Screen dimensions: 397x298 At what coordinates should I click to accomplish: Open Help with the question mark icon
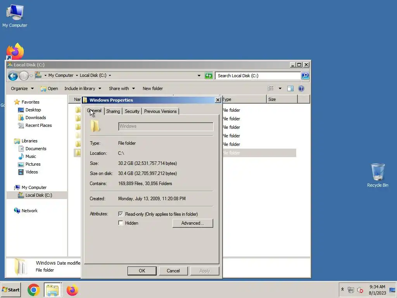click(x=301, y=88)
